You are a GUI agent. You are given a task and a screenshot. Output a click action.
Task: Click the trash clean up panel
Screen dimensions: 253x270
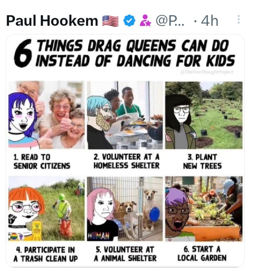point(46,208)
